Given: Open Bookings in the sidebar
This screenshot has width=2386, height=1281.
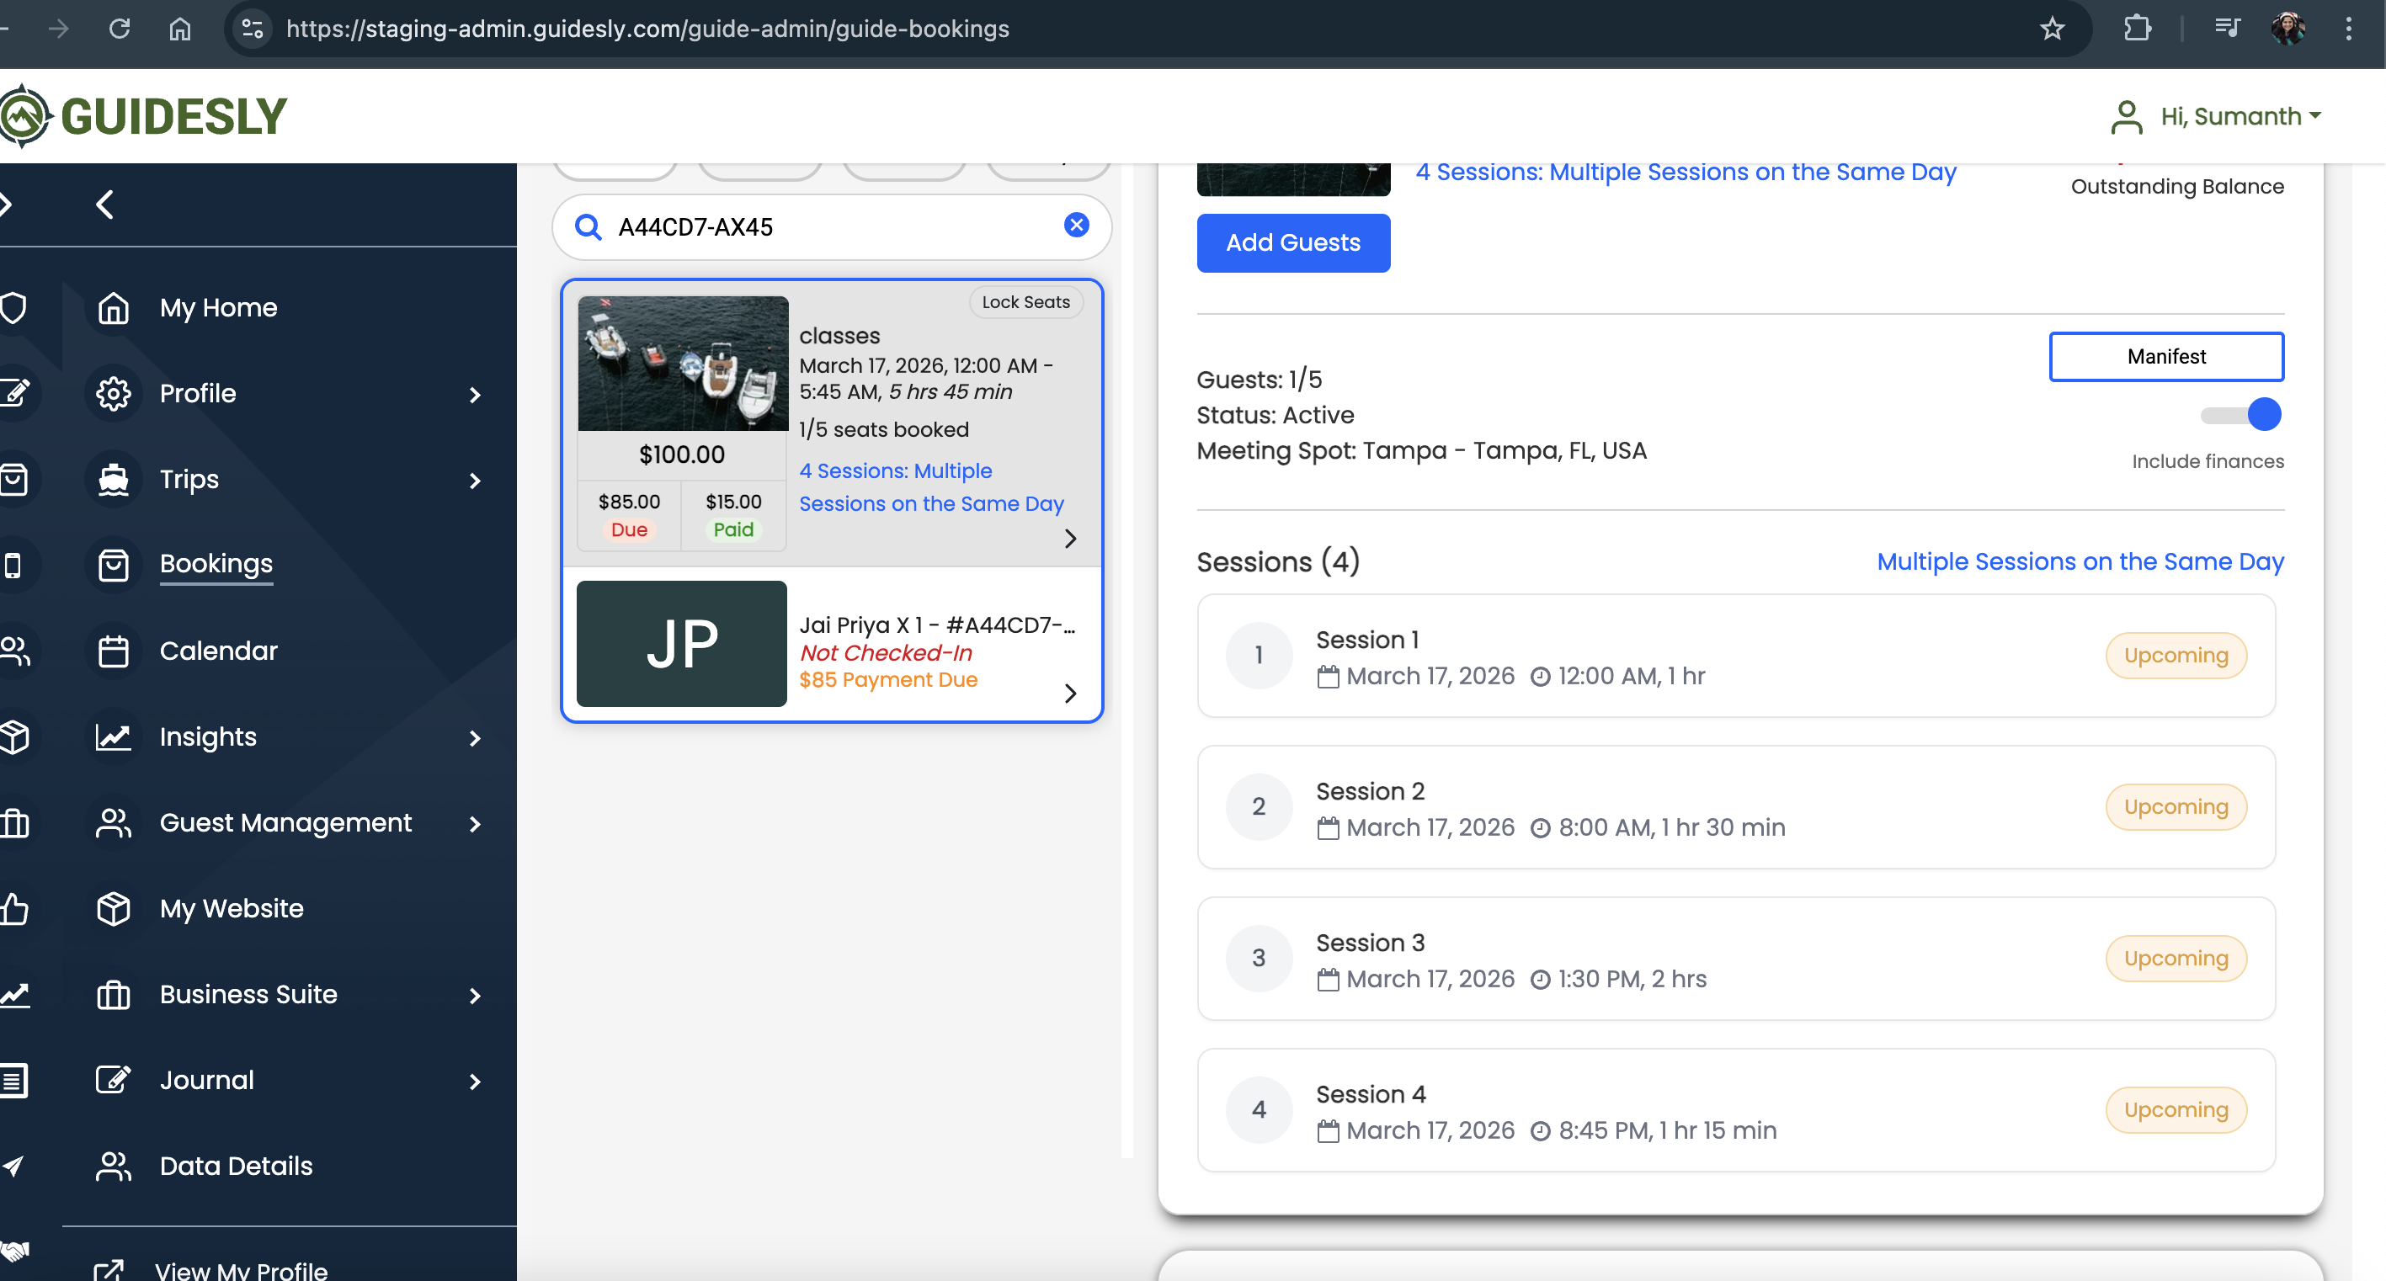Looking at the screenshot, I should point(216,564).
